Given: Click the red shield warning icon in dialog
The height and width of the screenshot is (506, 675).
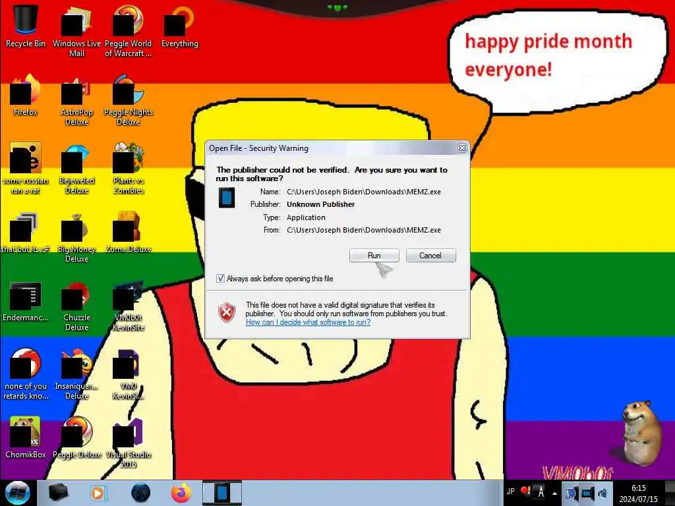Looking at the screenshot, I should tap(227, 312).
